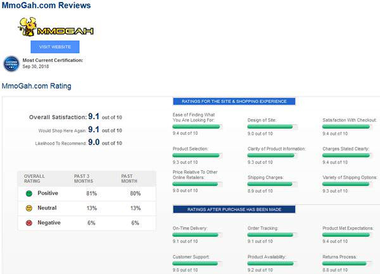
Task: Click the Product Availability rating bar
Action: click(272, 263)
